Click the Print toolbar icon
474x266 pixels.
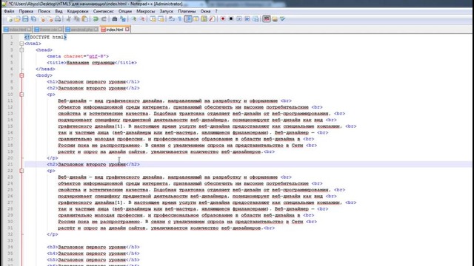point(58,19)
